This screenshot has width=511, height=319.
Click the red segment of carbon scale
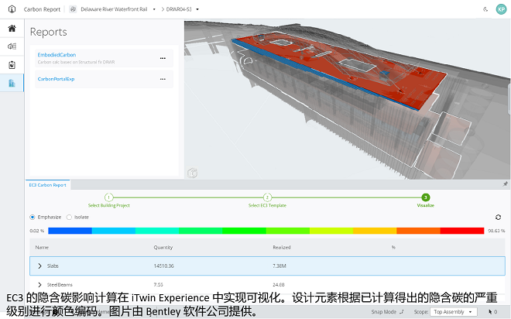pos(461,231)
